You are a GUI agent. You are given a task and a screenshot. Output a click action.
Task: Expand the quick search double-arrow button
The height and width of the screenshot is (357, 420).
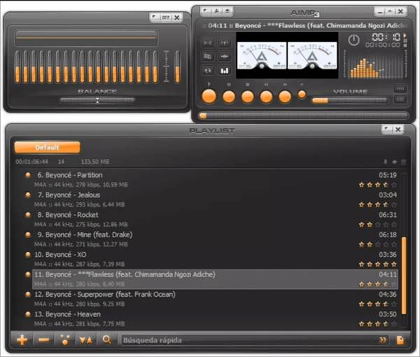(x=383, y=340)
